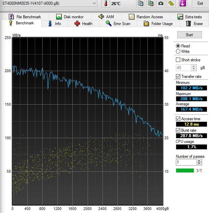Click the Exit button

(200, 3)
